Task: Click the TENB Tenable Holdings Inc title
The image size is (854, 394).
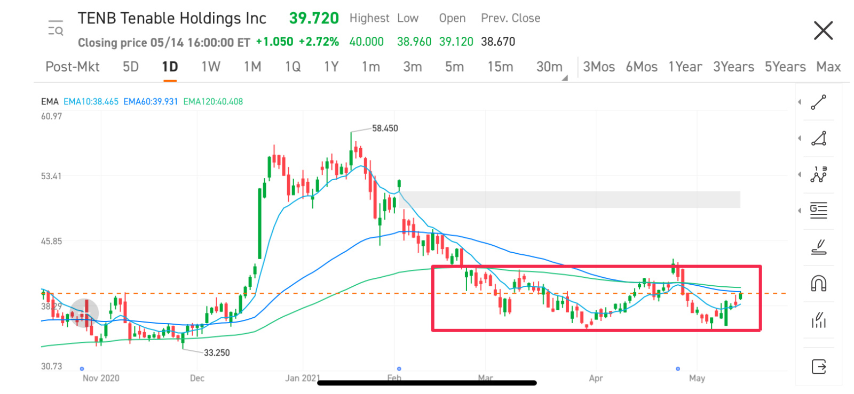Action: [x=172, y=19]
